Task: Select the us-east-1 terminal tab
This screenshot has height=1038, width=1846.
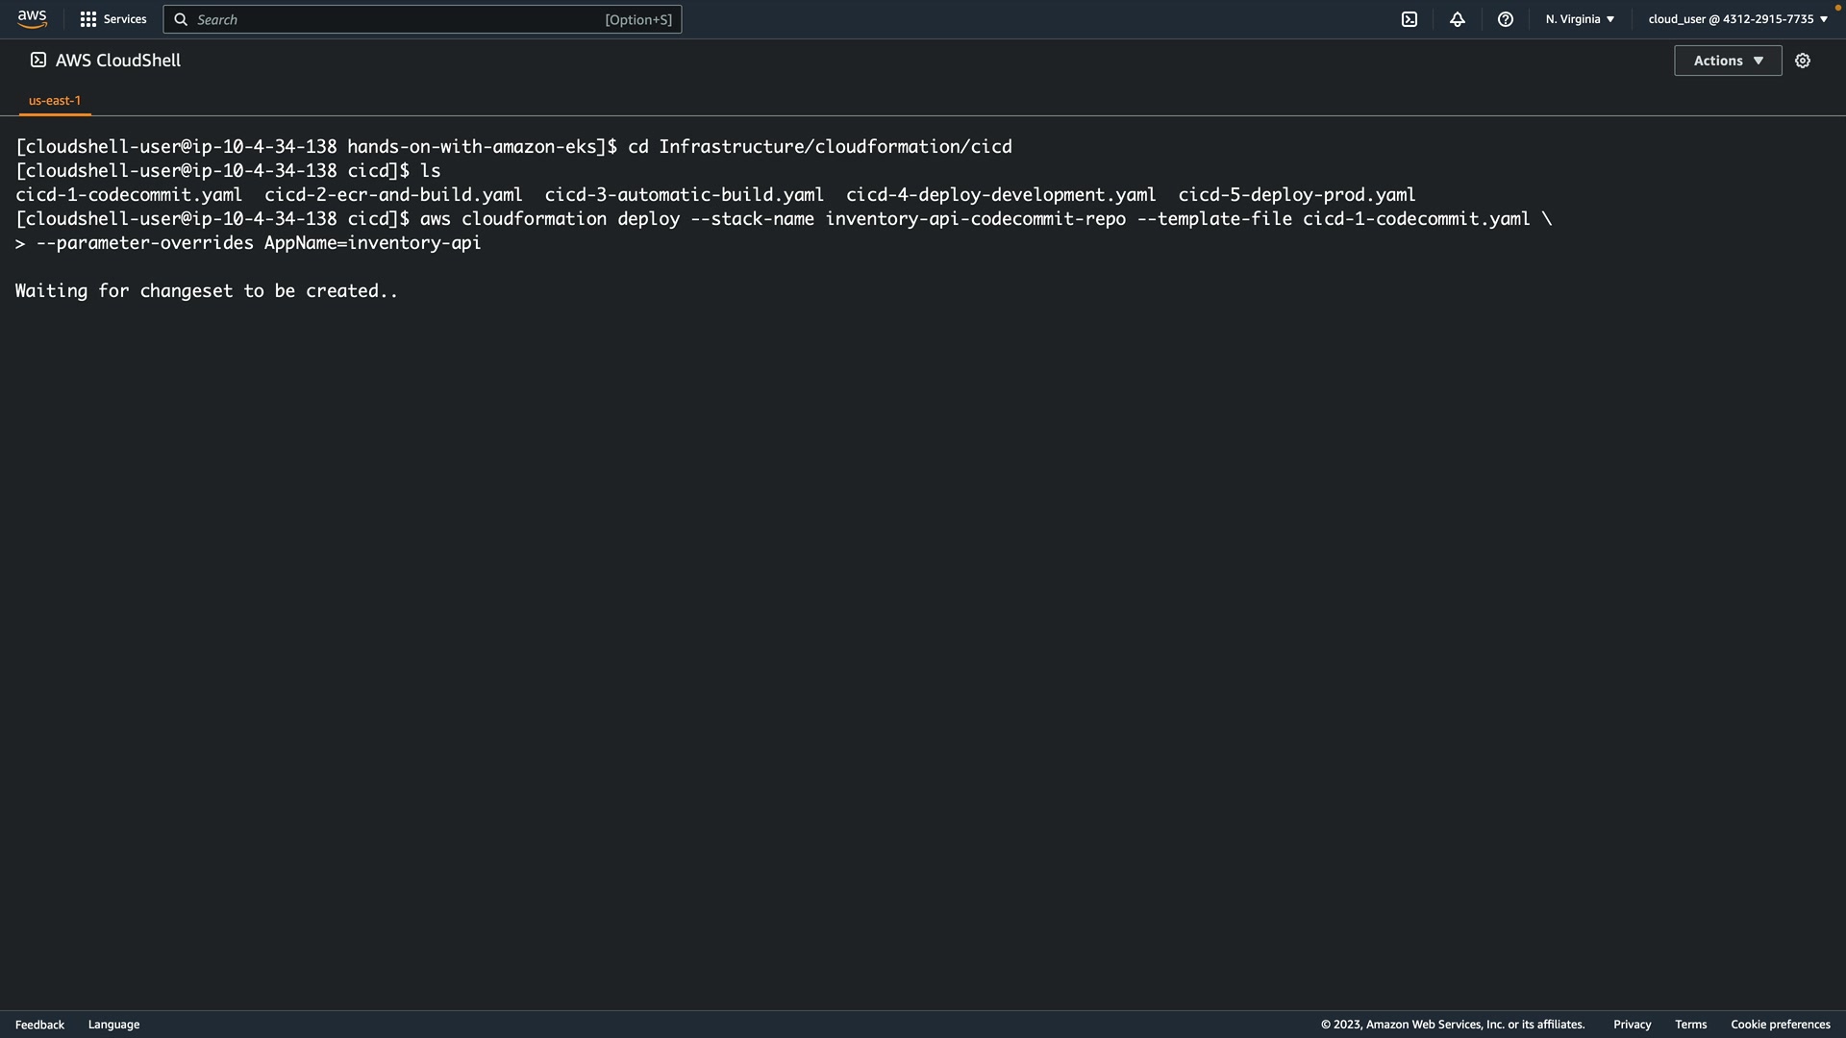Action: tap(55, 100)
